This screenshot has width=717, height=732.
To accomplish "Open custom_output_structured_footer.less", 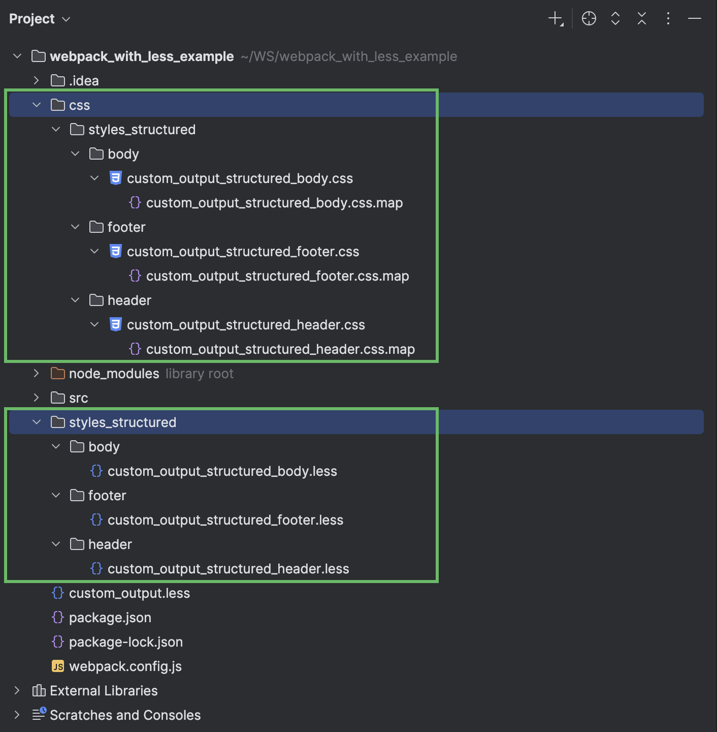I will [x=225, y=520].
